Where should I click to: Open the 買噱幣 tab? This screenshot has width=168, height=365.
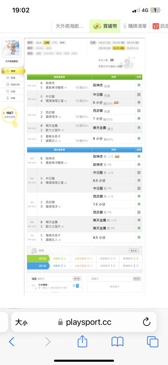coord(105,26)
